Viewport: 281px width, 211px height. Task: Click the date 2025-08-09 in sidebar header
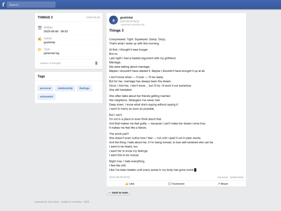coord(93,17)
